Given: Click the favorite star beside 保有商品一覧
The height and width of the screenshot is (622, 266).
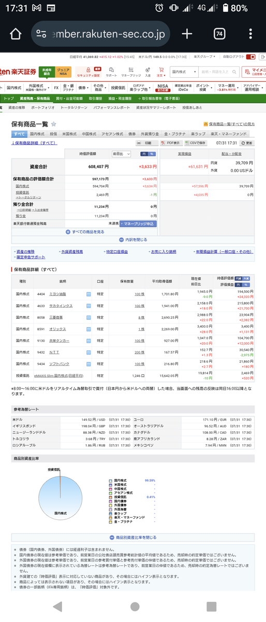Looking at the screenshot, I should [54, 124].
